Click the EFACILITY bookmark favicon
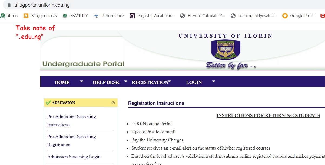325x165 pixels. coord(65,16)
